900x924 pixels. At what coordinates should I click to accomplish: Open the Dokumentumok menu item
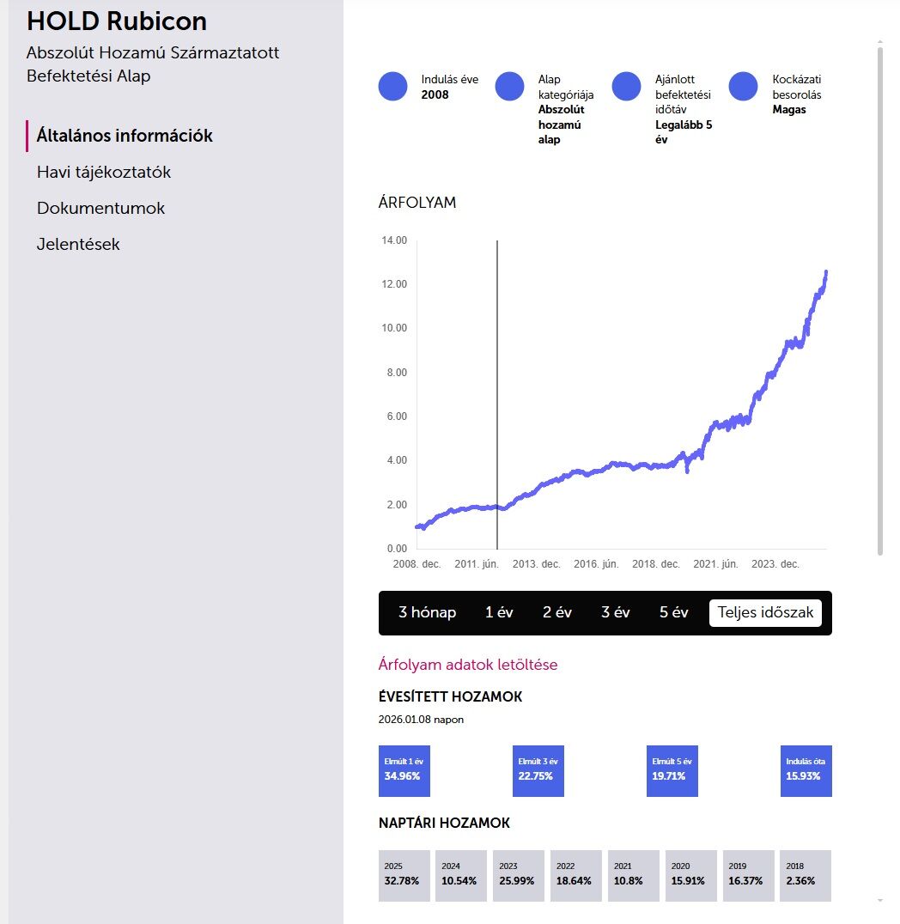pyautogui.click(x=100, y=208)
